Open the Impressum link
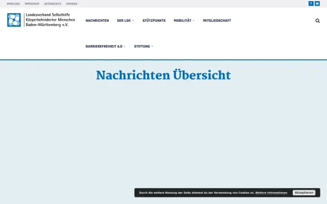The height and width of the screenshot is (204, 327). pyautogui.click(x=32, y=4)
